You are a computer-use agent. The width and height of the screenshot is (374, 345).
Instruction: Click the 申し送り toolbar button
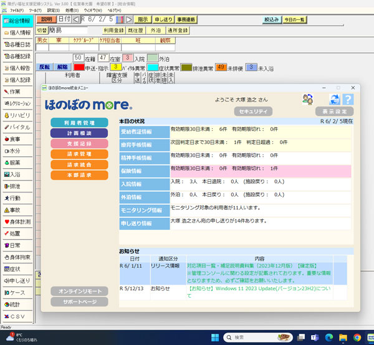click(x=163, y=19)
